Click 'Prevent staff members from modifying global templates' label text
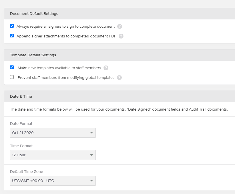This screenshot has height=194, width=235. 66,78
